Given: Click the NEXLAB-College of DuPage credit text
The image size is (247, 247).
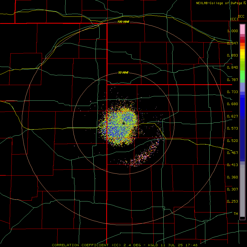Looking at the screenshot, I should point(219,3).
